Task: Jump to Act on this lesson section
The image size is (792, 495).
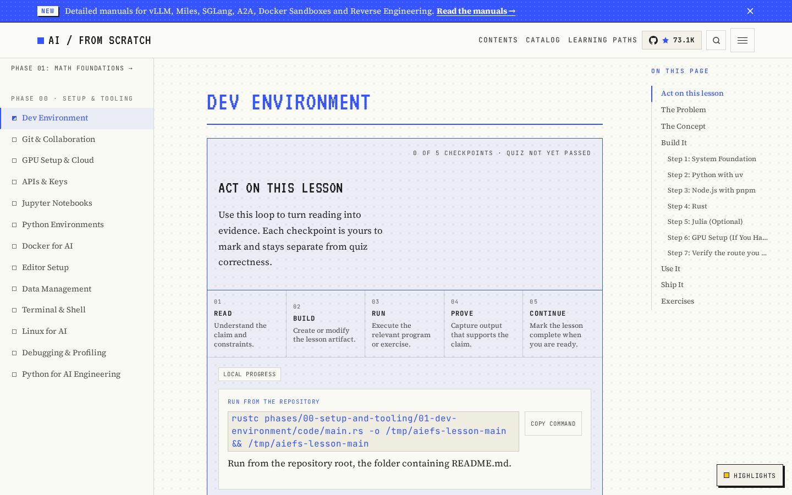Action: tap(692, 94)
